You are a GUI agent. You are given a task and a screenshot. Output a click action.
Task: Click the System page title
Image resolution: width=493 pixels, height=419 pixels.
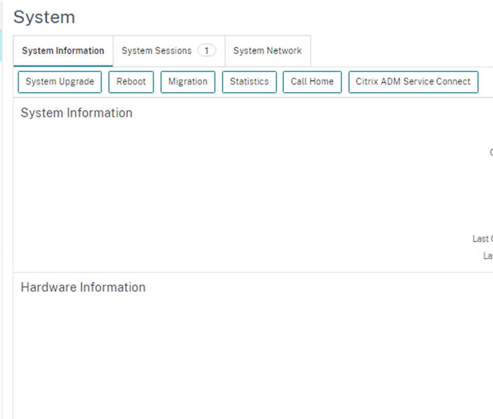pyautogui.click(x=44, y=17)
